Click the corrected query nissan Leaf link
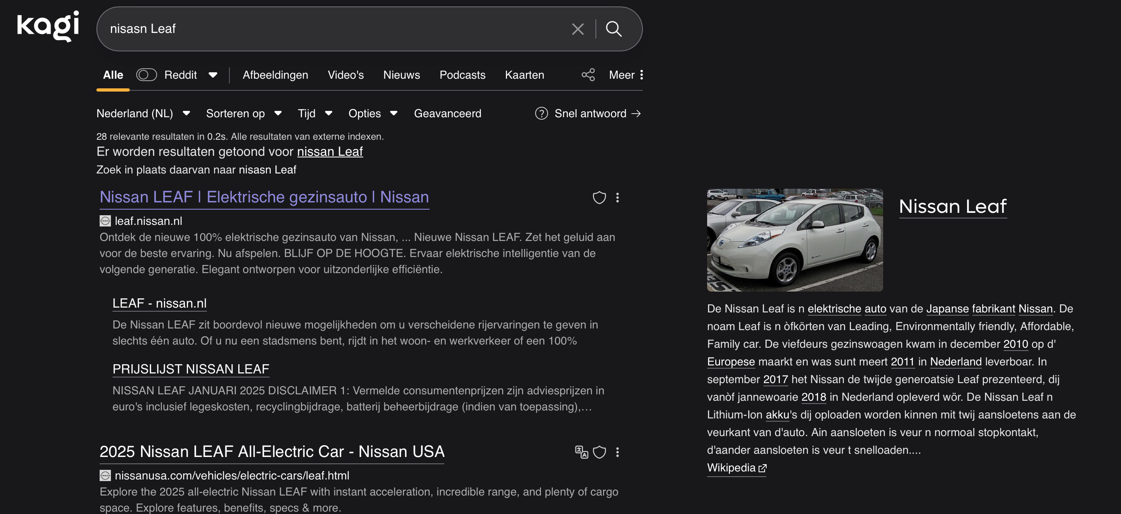Viewport: 1121px width, 514px height. coord(329,151)
